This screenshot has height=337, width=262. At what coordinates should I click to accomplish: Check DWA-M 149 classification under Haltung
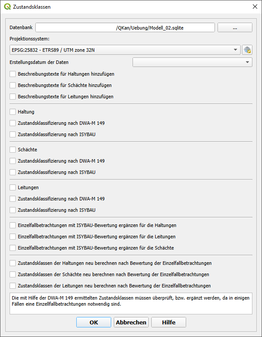click(x=13, y=123)
